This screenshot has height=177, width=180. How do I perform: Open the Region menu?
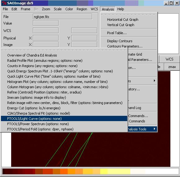tap(82, 9)
